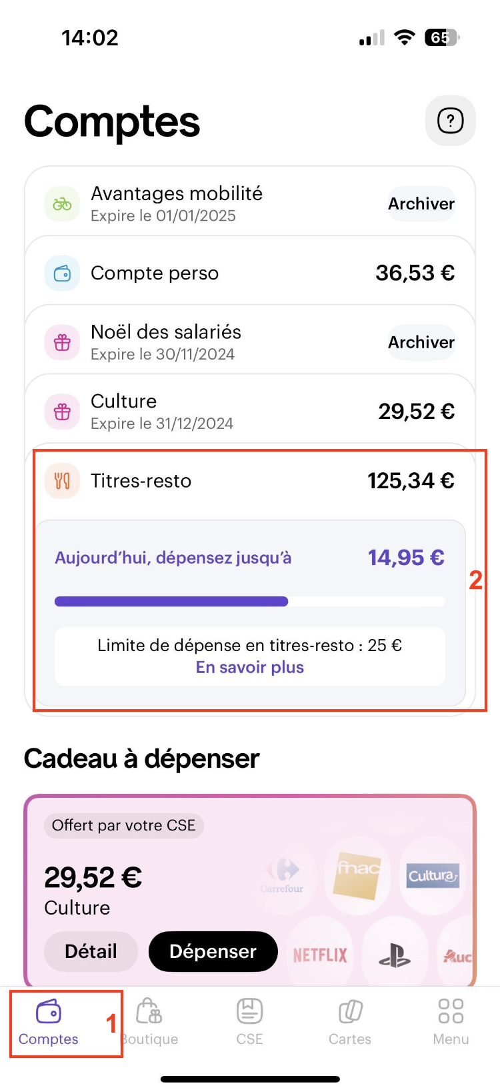Tap the gift icon beside Noël des salariés

pyautogui.click(x=62, y=342)
